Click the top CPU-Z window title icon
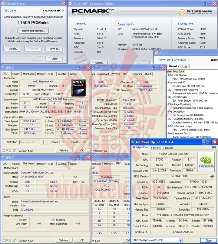The image size is (218, 244). 3,67
